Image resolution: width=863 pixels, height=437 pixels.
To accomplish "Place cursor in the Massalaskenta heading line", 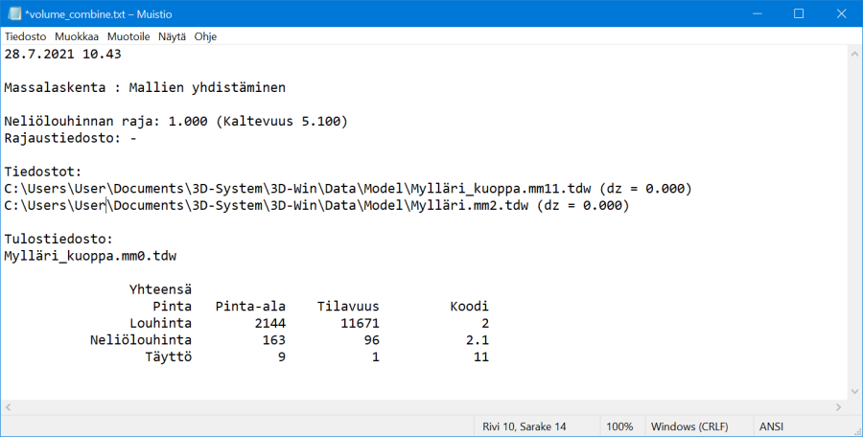I will 144,87.
